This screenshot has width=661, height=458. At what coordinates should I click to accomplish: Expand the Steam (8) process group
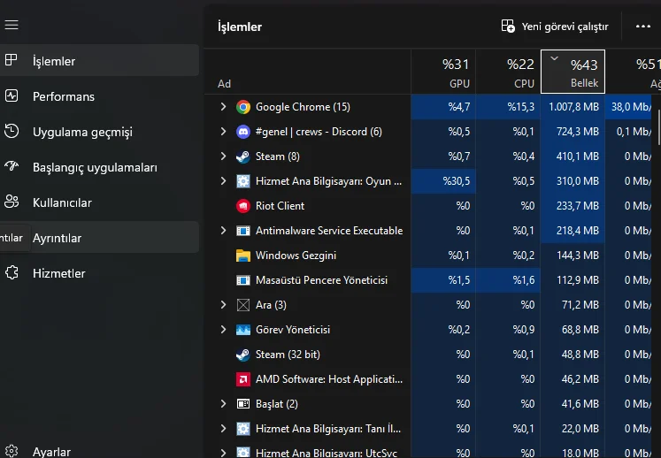(x=223, y=156)
